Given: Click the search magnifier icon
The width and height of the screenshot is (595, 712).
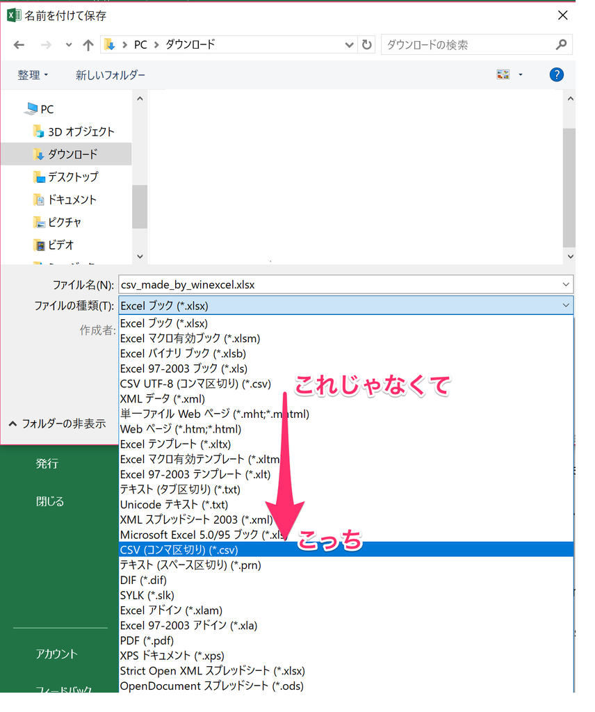Looking at the screenshot, I should pos(561,44).
